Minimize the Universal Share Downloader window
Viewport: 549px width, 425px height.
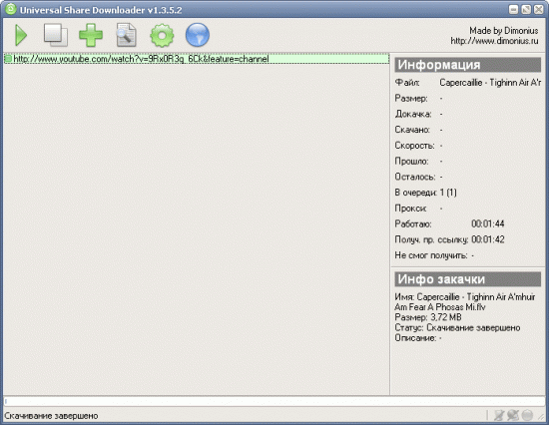coord(513,9)
